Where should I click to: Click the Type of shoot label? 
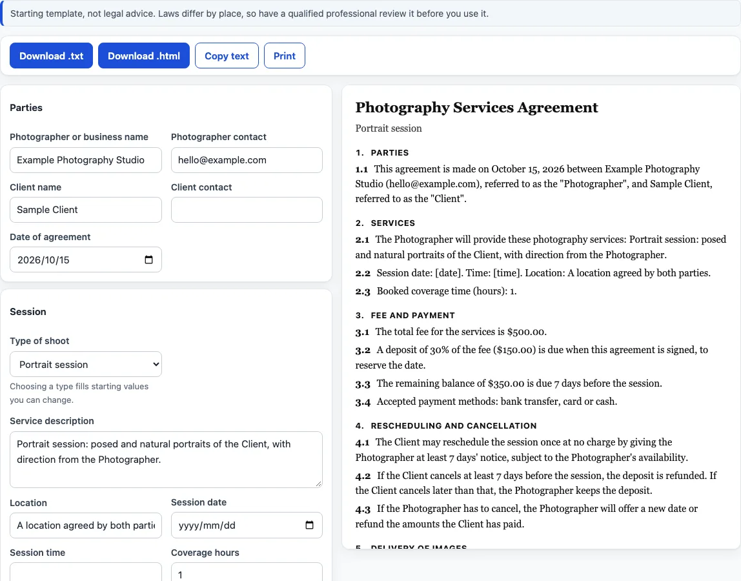39,341
